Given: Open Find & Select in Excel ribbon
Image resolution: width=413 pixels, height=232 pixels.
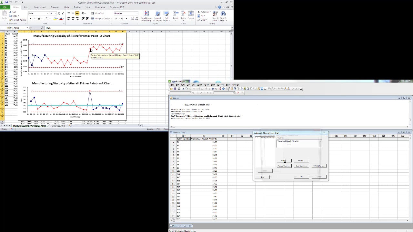Looking at the screenshot, I should 223,16.
